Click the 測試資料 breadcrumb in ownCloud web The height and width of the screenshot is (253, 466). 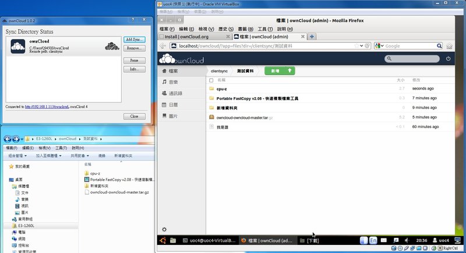[245, 71]
